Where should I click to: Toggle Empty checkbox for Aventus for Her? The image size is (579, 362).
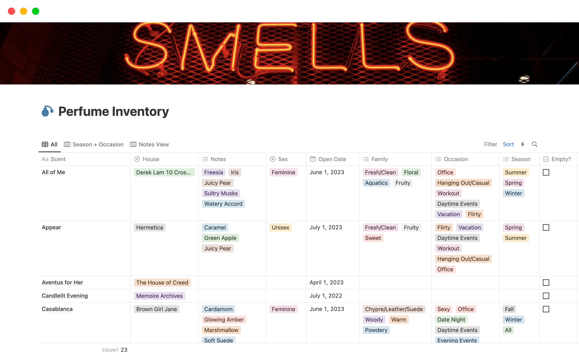click(546, 282)
